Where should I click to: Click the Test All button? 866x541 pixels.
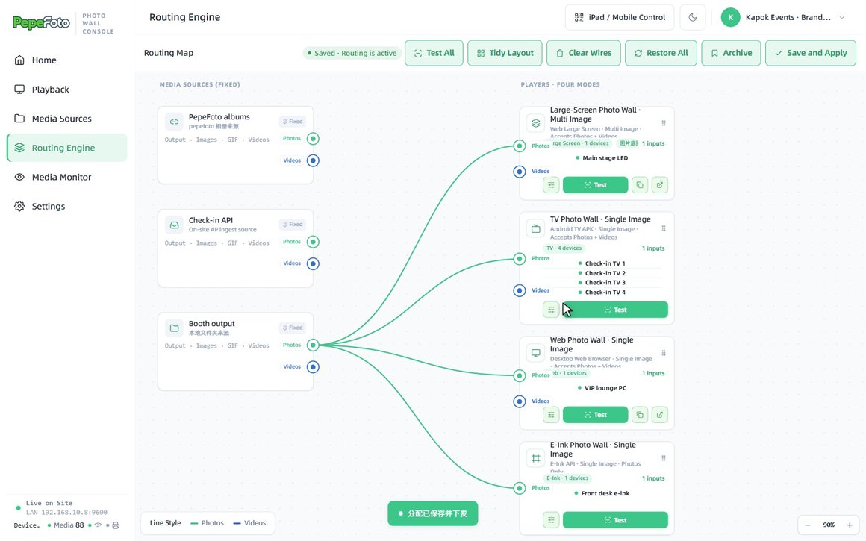pos(434,53)
